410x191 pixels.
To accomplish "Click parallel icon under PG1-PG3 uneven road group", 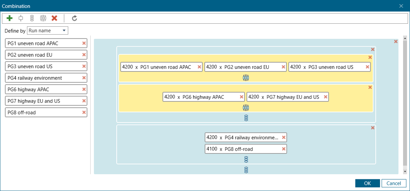I will (246, 77).
